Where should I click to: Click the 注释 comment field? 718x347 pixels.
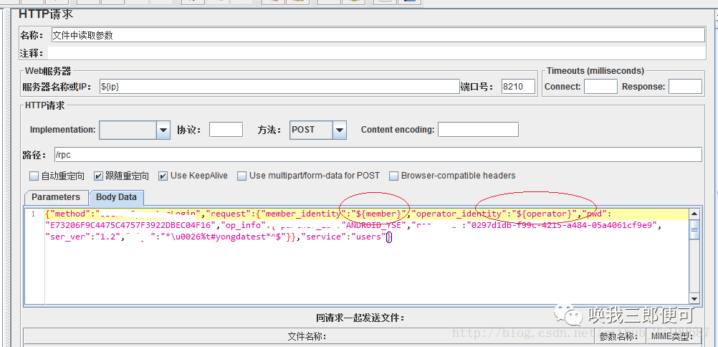[x=376, y=53]
